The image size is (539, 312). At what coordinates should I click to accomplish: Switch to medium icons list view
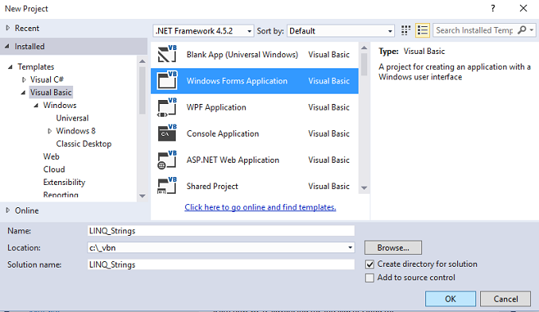click(422, 30)
